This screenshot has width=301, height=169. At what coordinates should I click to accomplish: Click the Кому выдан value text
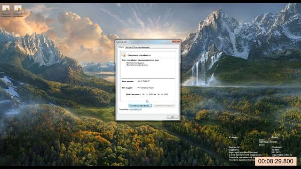tap(144, 81)
